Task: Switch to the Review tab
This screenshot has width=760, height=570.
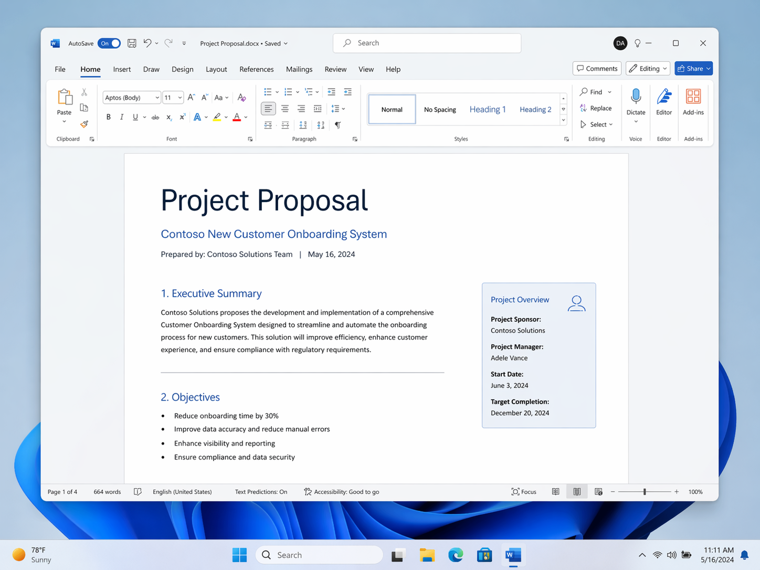Action: [335, 69]
